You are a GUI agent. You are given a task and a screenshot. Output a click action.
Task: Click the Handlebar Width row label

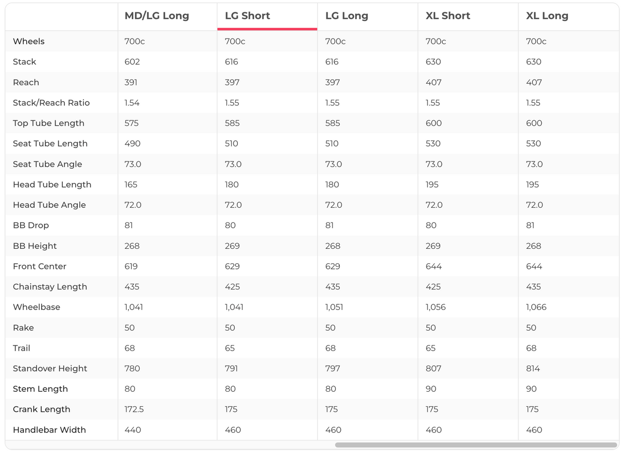click(x=49, y=430)
